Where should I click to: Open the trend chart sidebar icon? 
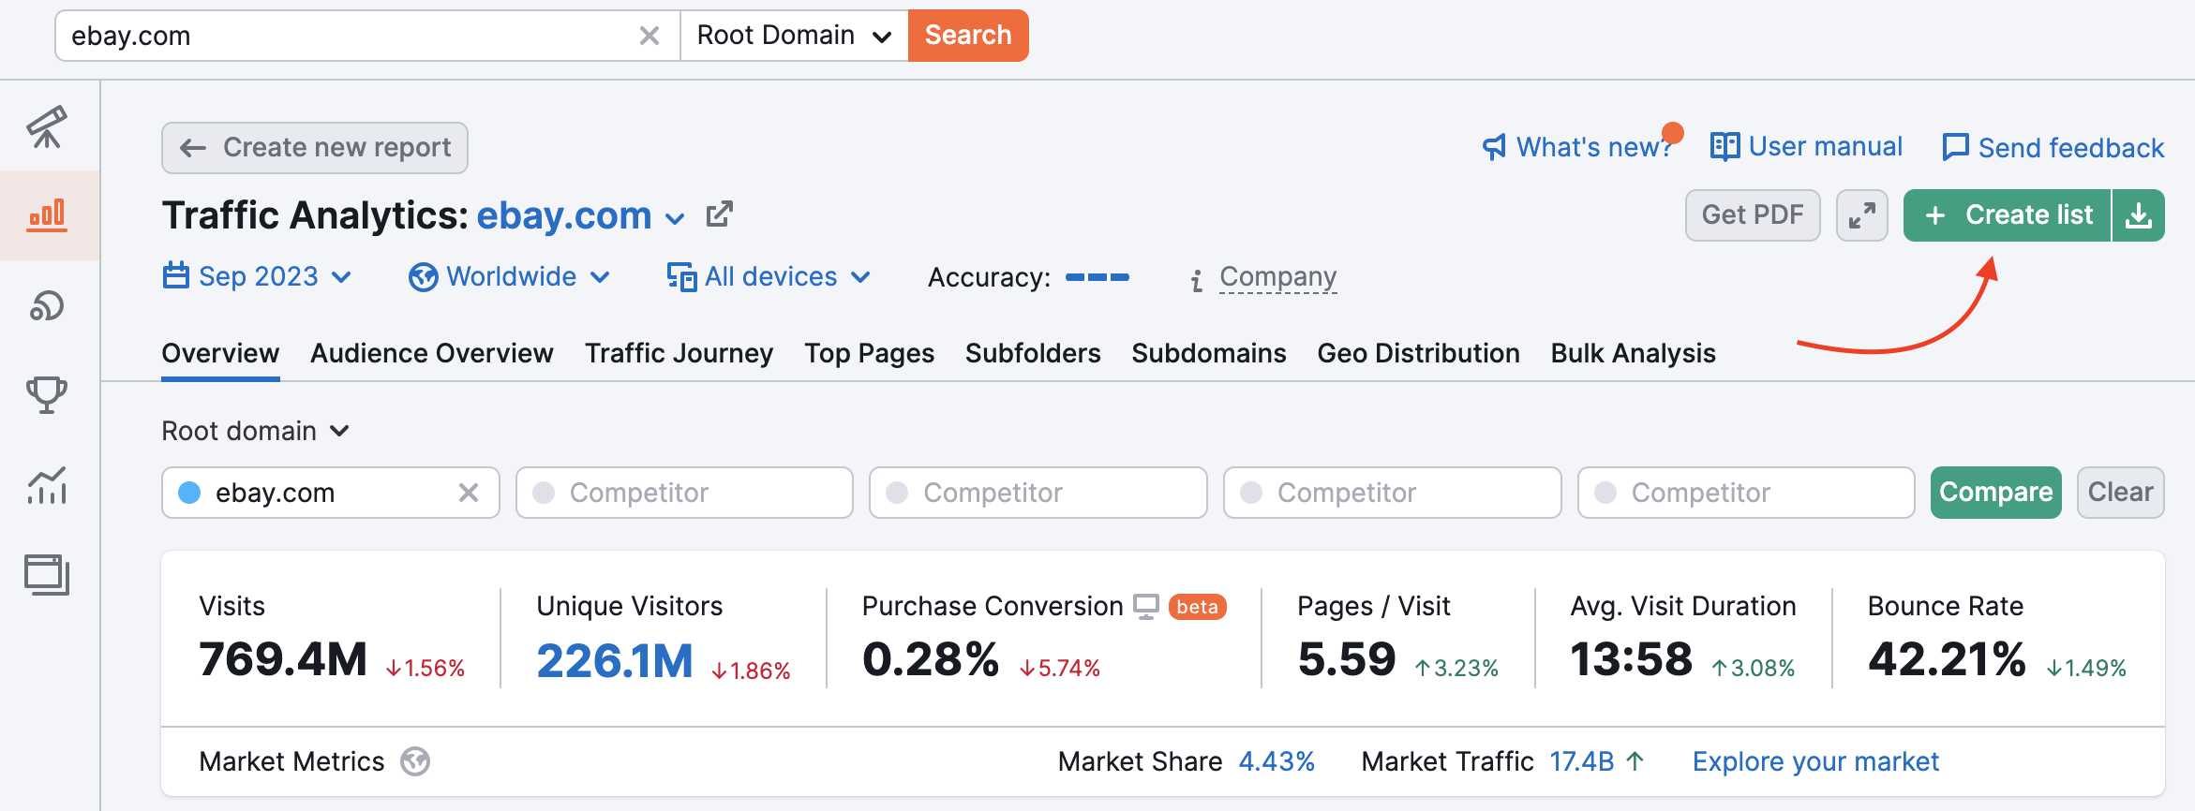click(x=47, y=485)
